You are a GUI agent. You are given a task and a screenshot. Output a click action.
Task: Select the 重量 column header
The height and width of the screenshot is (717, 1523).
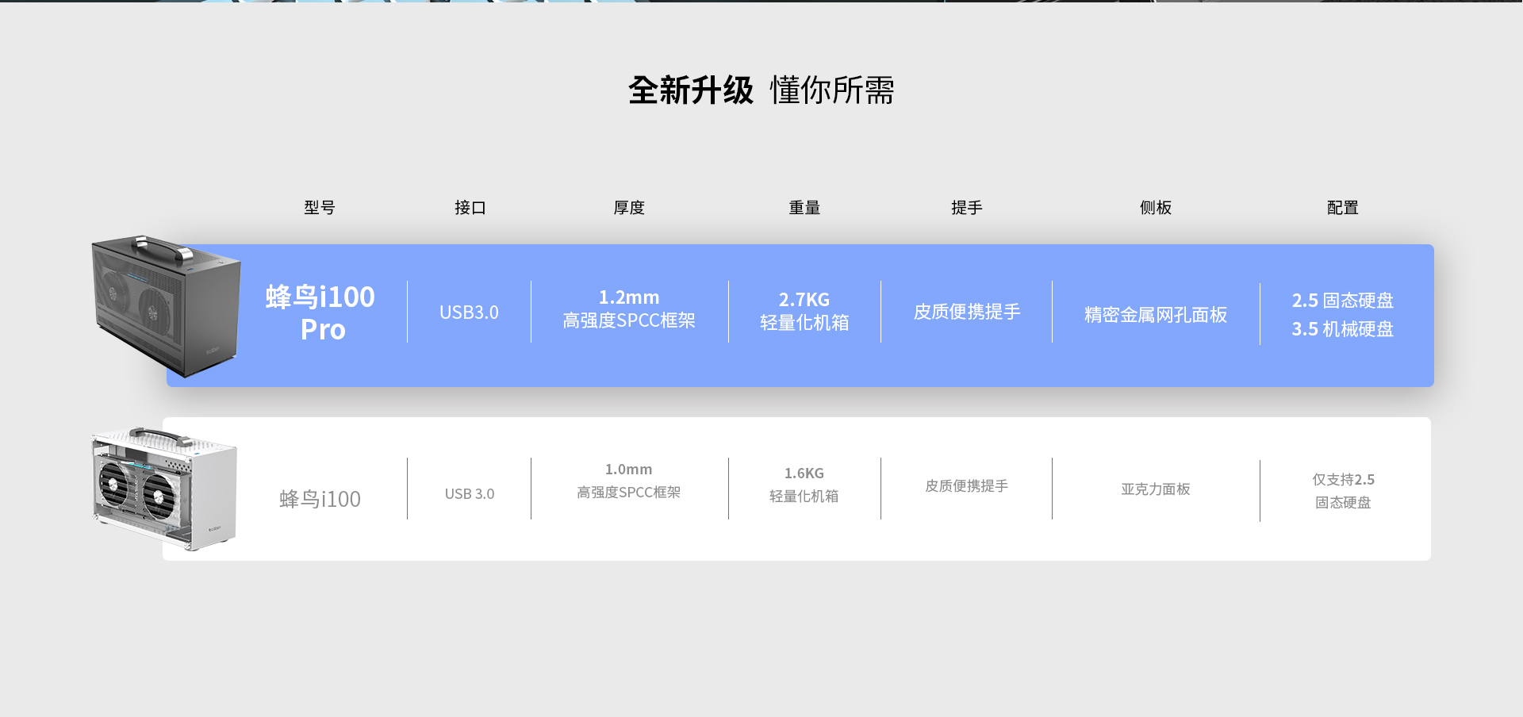pyautogui.click(x=804, y=208)
